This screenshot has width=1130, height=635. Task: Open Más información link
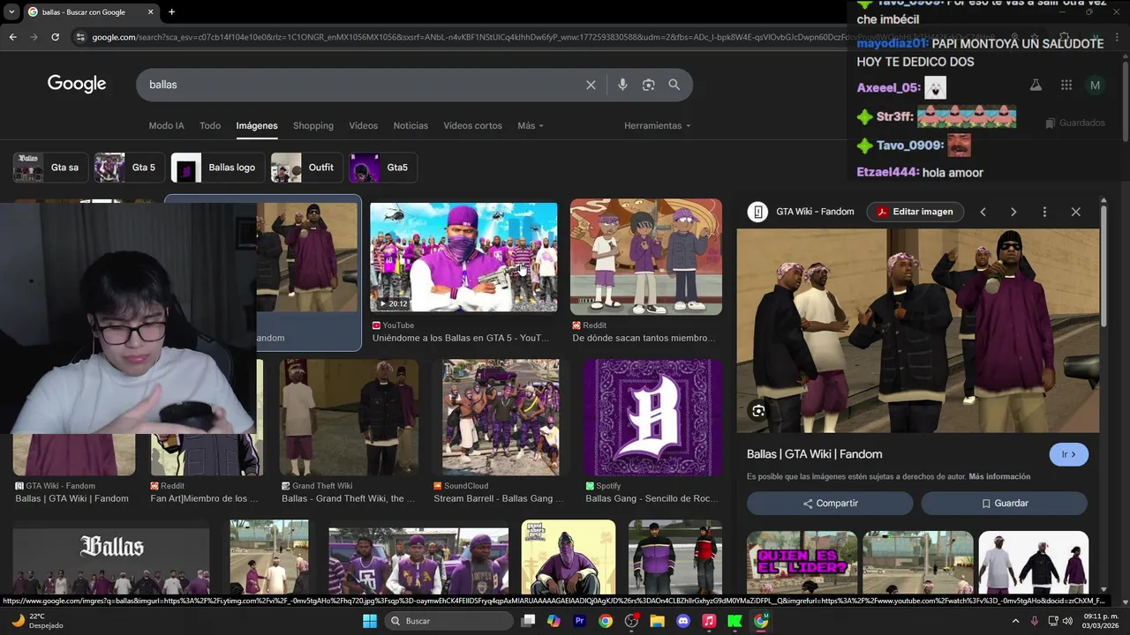pyautogui.click(x=999, y=477)
